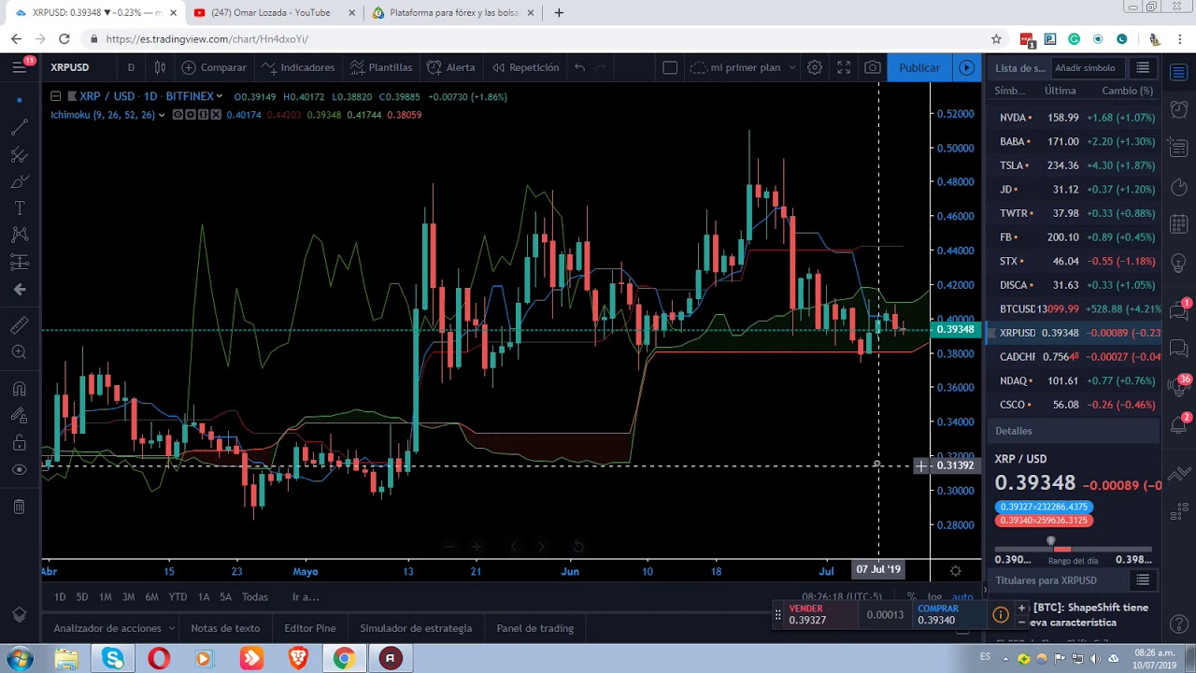Sort the watchlist by Cambio (%) column
1196x673 pixels.
[1128, 91]
